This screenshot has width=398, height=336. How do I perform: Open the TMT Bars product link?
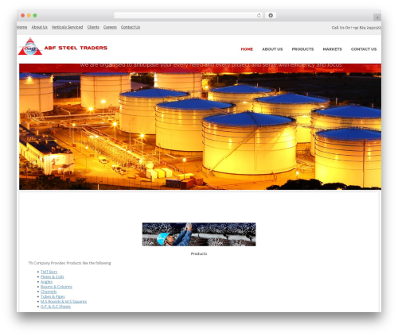[x=49, y=272]
